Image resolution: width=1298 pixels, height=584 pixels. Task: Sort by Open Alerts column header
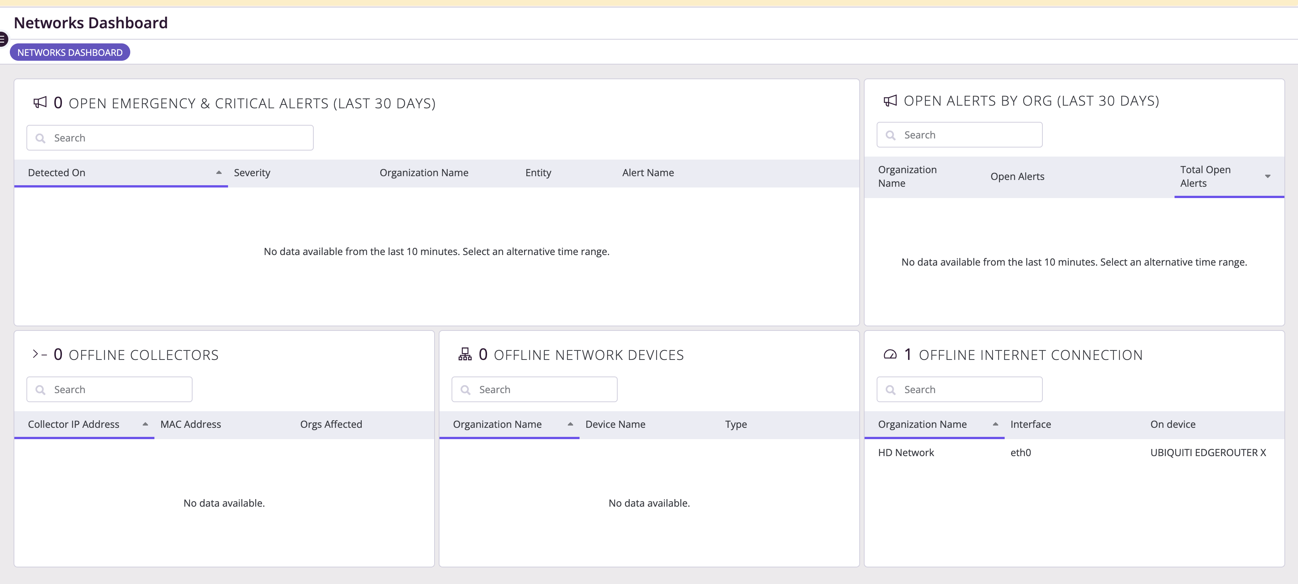1017,176
